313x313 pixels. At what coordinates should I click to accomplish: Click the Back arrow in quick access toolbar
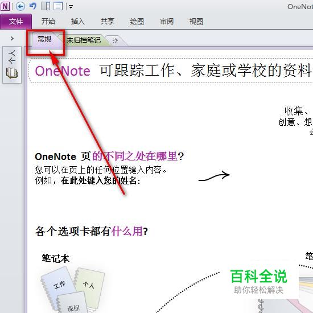point(20,6)
